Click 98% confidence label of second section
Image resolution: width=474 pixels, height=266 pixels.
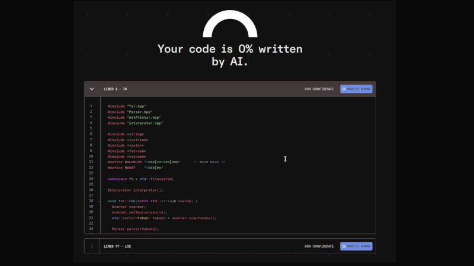click(x=319, y=246)
